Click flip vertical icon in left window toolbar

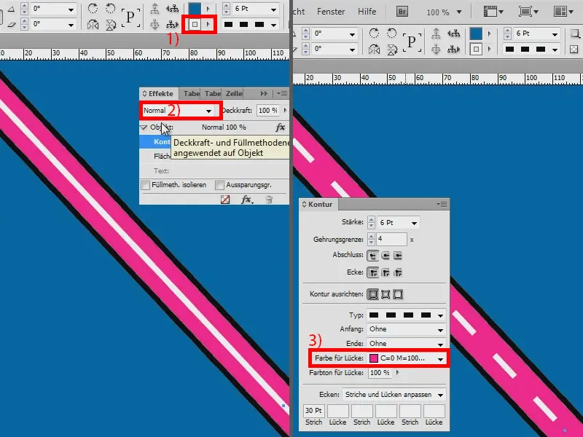(111, 25)
